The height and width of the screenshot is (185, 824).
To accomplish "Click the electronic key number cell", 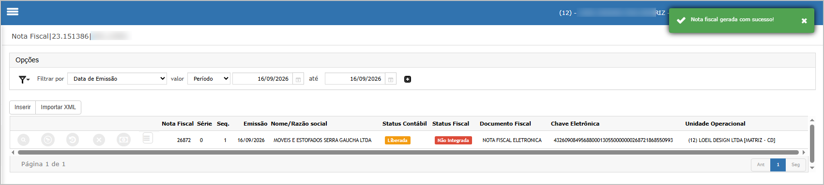I will 613,140.
